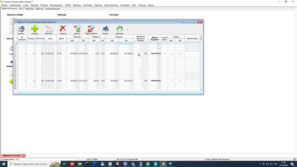297x167 pixels.
Task: Click the Комментарий column header
Action: [x=192, y=39]
